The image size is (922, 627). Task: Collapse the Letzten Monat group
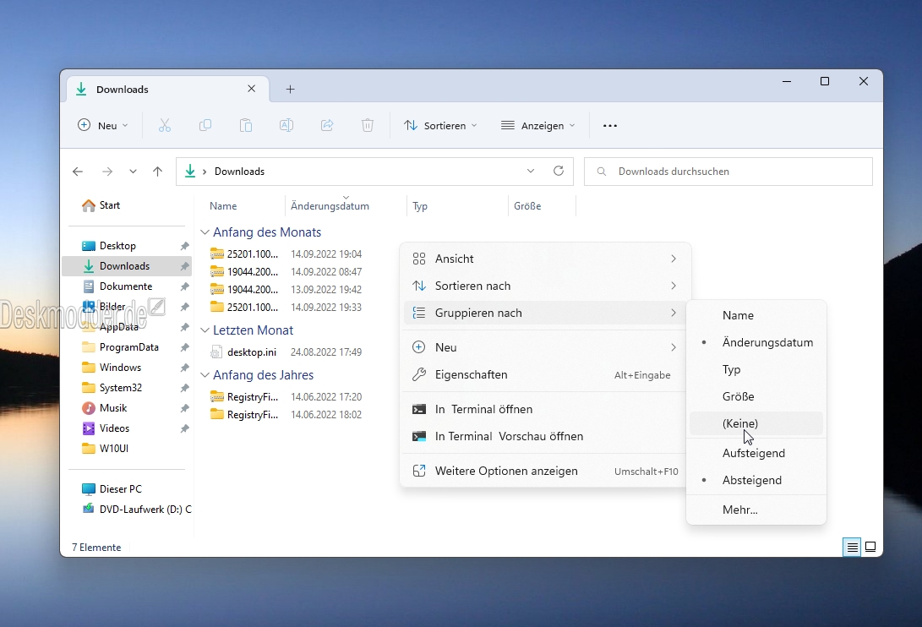(x=205, y=330)
